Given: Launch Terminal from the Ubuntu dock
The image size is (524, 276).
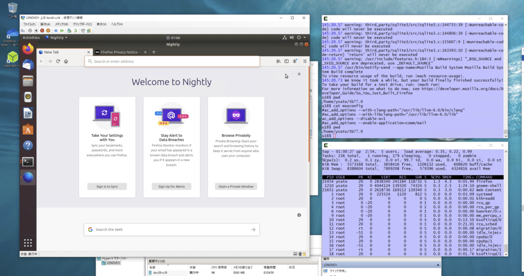Looking at the screenshot, I should coord(28,161).
